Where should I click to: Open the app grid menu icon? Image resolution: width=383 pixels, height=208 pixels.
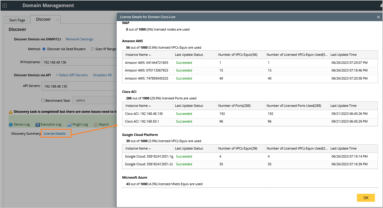tap(5, 5)
